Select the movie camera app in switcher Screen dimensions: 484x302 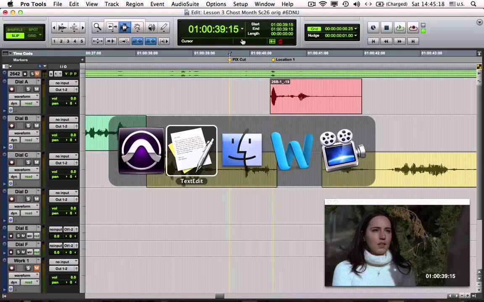click(342, 151)
